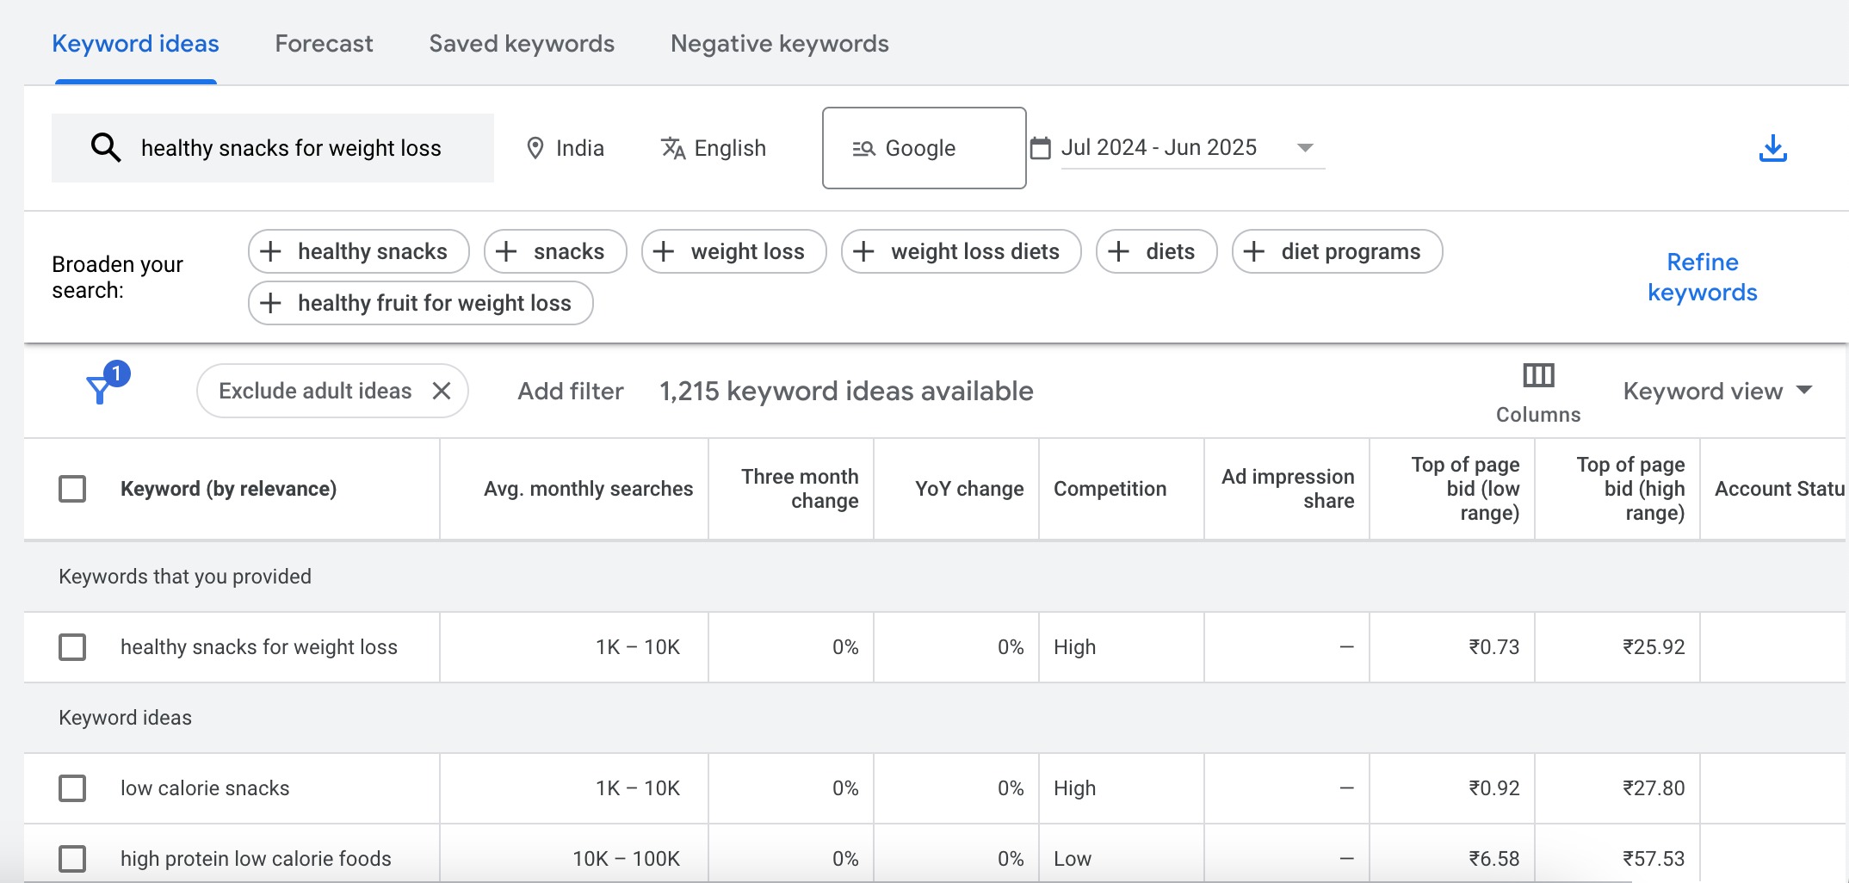
Task: Add 'diets' plus icon to search
Action: [1118, 251]
